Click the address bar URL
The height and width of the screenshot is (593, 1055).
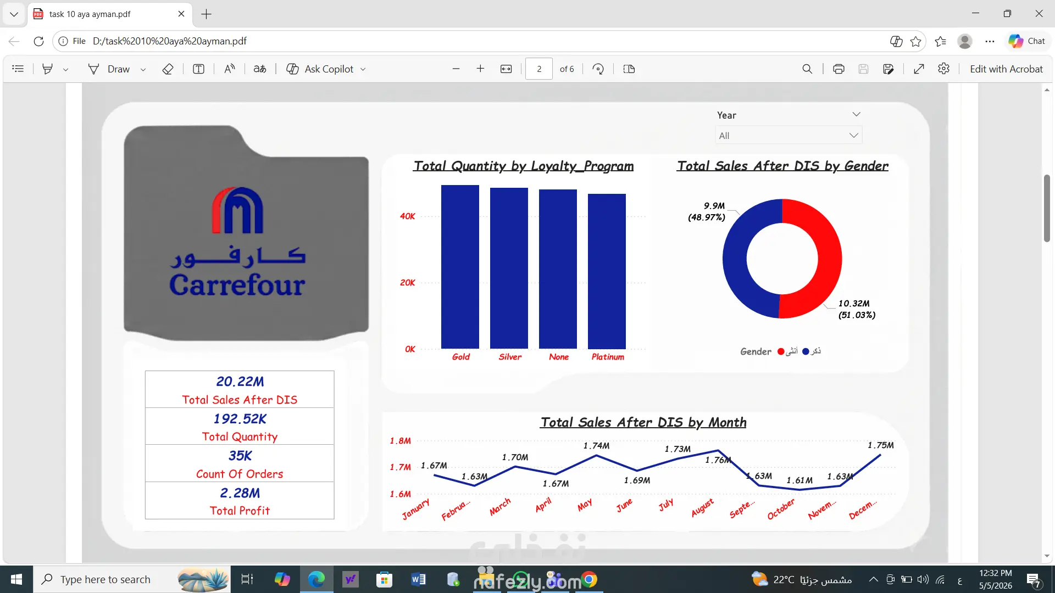tap(170, 41)
